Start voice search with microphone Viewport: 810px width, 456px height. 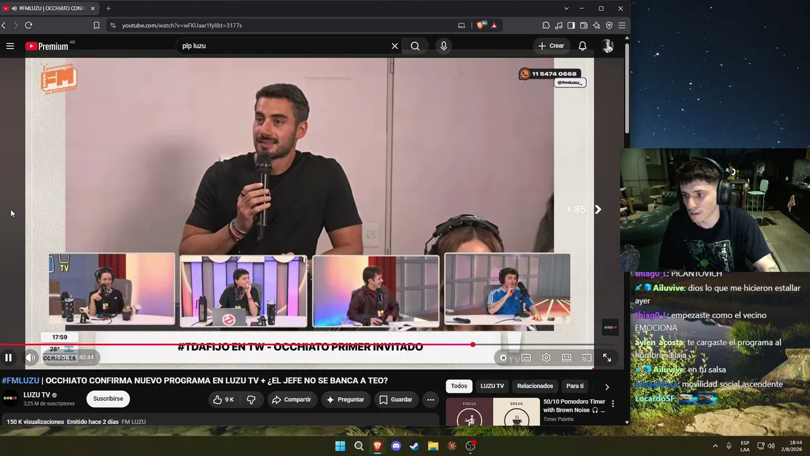tap(444, 46)
